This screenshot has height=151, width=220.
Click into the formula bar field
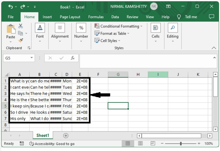coord(146,61)
